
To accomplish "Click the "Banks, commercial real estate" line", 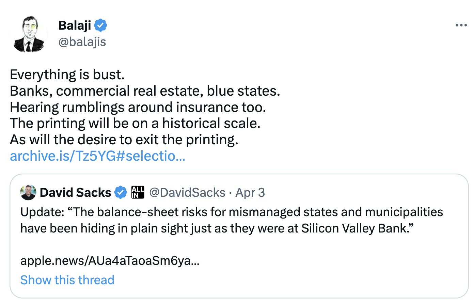I will pos(145,91).
